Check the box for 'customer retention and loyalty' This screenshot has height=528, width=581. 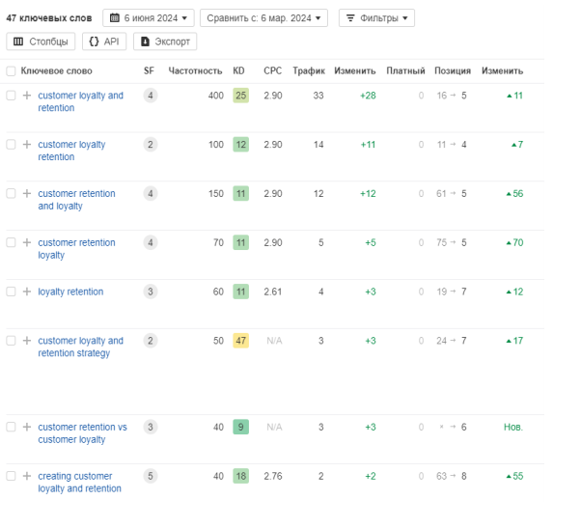coord(11,194)
